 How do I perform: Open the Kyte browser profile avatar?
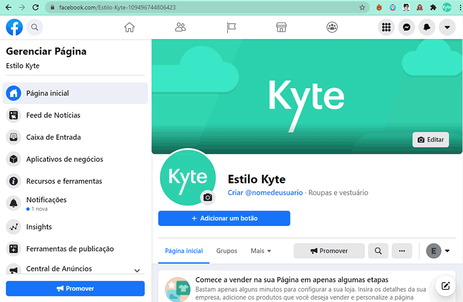coord(447,7)
